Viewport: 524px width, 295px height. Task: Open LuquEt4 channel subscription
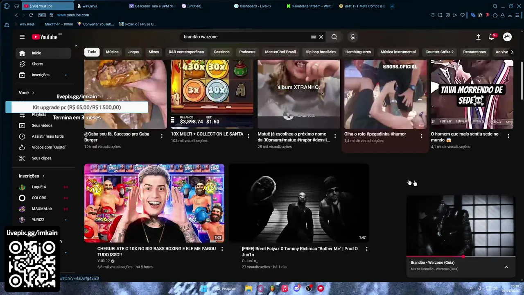click(43, 187)
